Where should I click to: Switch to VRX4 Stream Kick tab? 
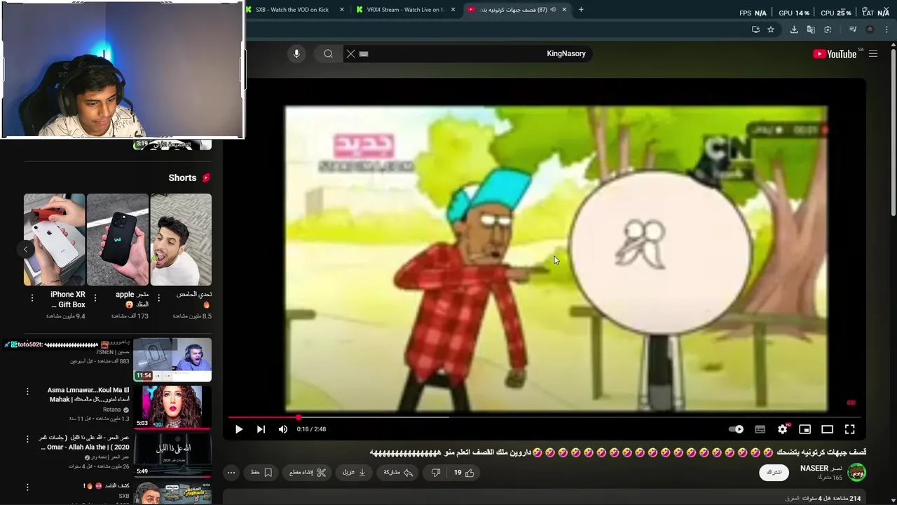(x=404, y=10)
